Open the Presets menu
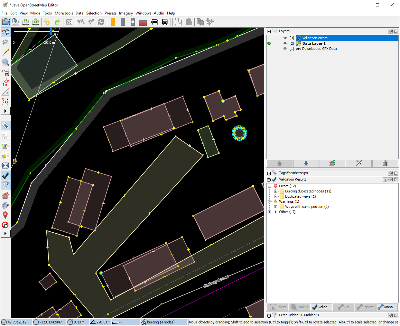The width and height of the screenshot is (400, 326). click(x=110, y=13)
